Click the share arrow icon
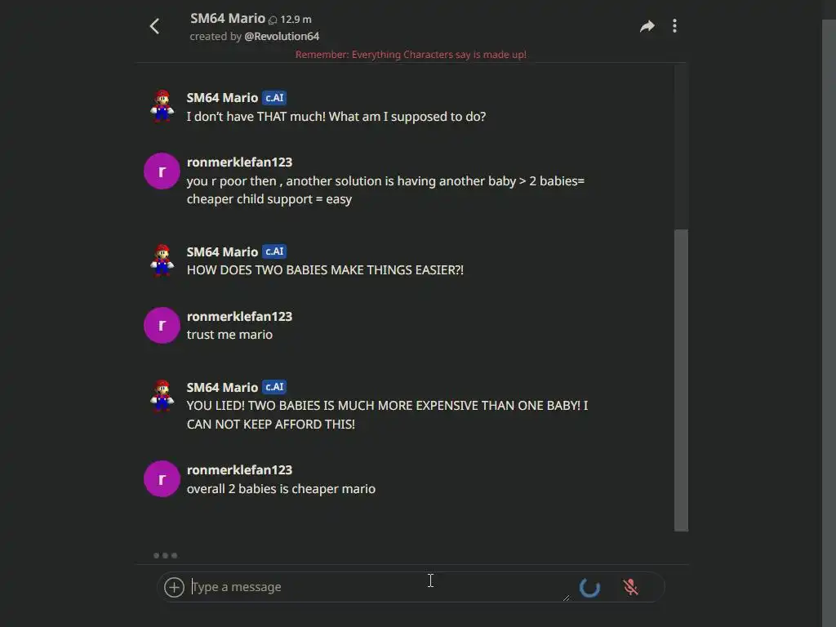836x627 pixels. click(x=647, y=26)
